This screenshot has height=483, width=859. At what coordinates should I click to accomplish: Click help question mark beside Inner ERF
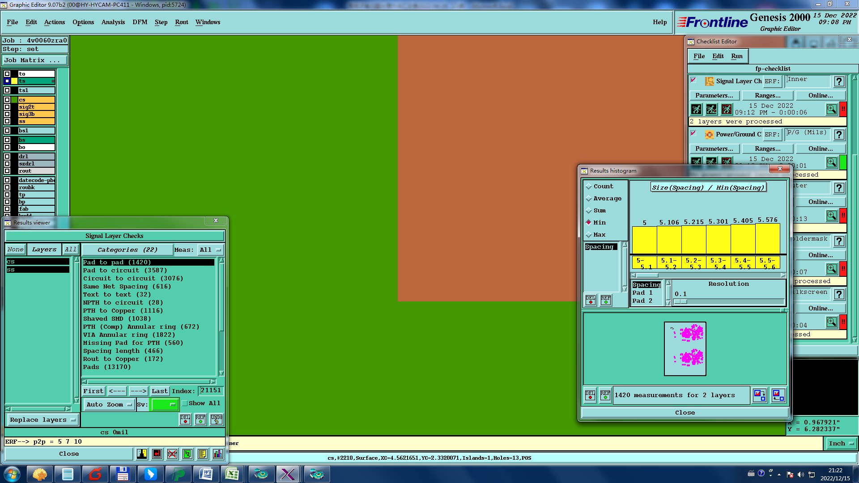coord(839,81)
